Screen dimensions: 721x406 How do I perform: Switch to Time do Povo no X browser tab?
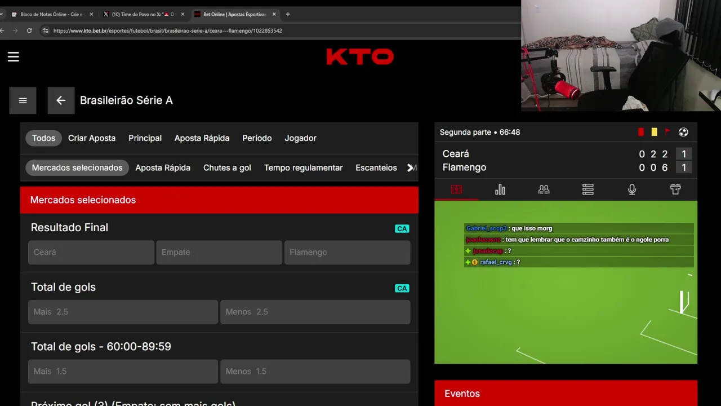click(143, 14)
